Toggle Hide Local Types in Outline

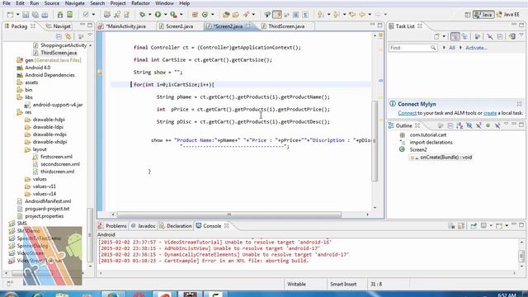click(497, 125)
